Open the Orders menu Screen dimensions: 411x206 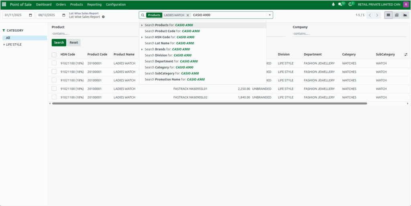tap(61, 4)
